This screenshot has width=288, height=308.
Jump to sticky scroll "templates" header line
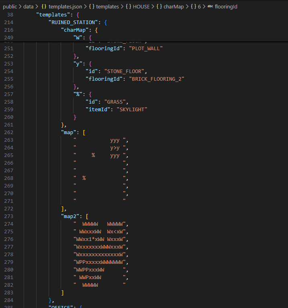pos(51,14)
